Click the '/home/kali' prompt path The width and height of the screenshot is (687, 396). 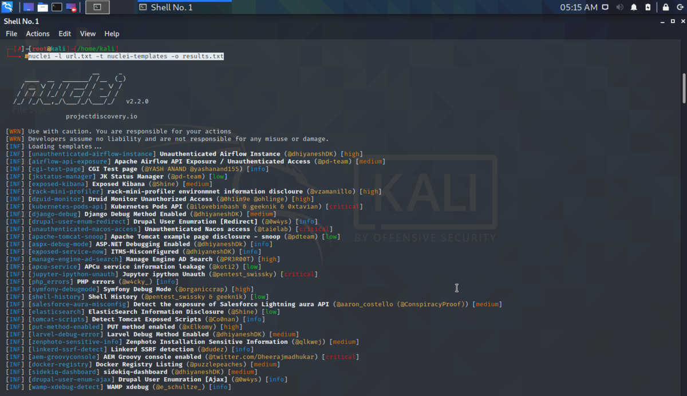(97, 49)
